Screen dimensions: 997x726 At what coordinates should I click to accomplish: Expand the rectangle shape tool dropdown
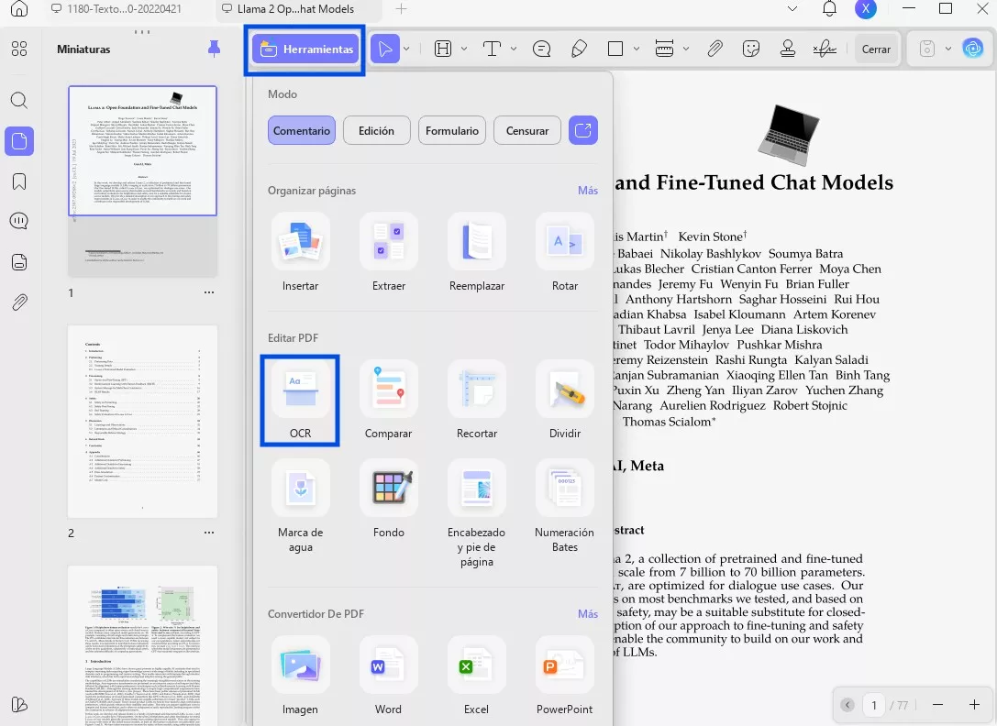pyautogui.click(x=637, y=49)
